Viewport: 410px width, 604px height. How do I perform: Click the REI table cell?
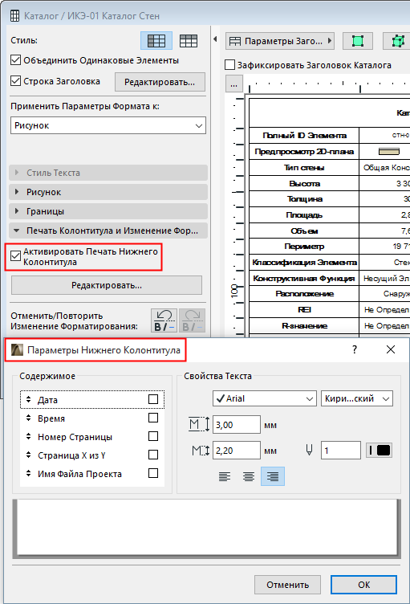pos(304,310)
